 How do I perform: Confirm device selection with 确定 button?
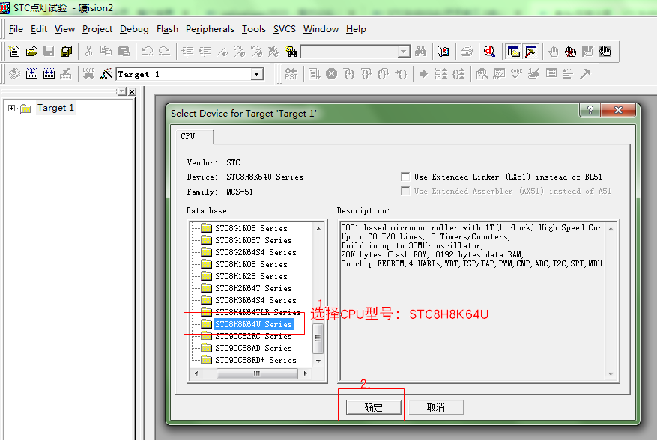coord(374,407)
